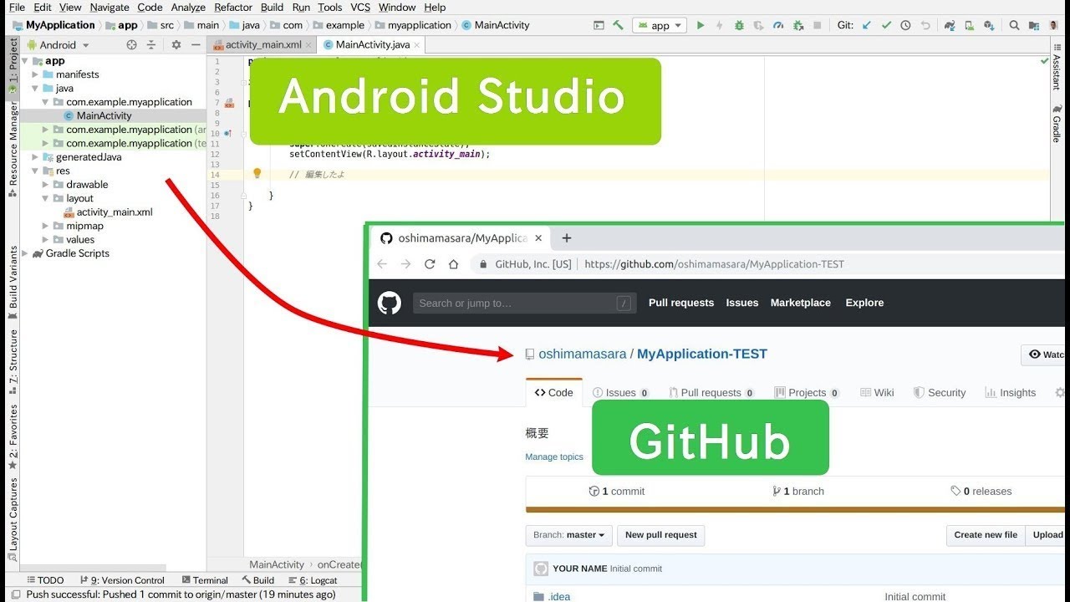
Task: Open the Branch: master dropdown
Action: [x=569, y=535]
